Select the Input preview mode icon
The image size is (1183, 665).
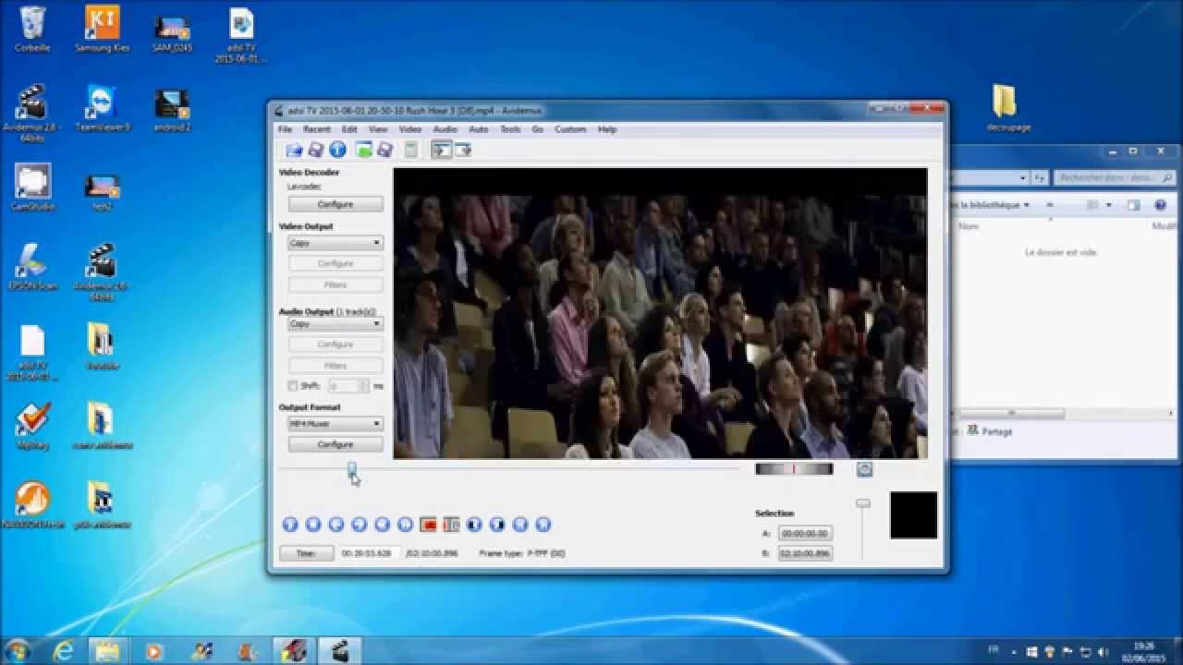click(442, 150)
